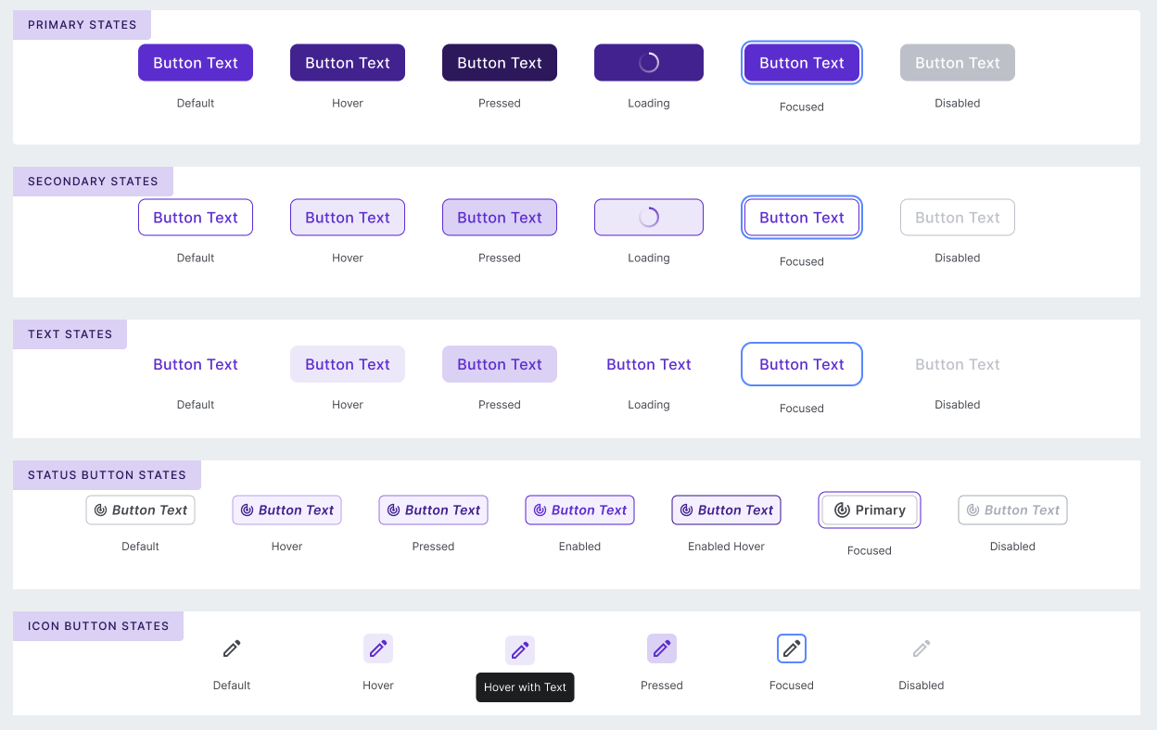Click the 'ICON BUTTON STATES' section label

(x=98, y=626)
